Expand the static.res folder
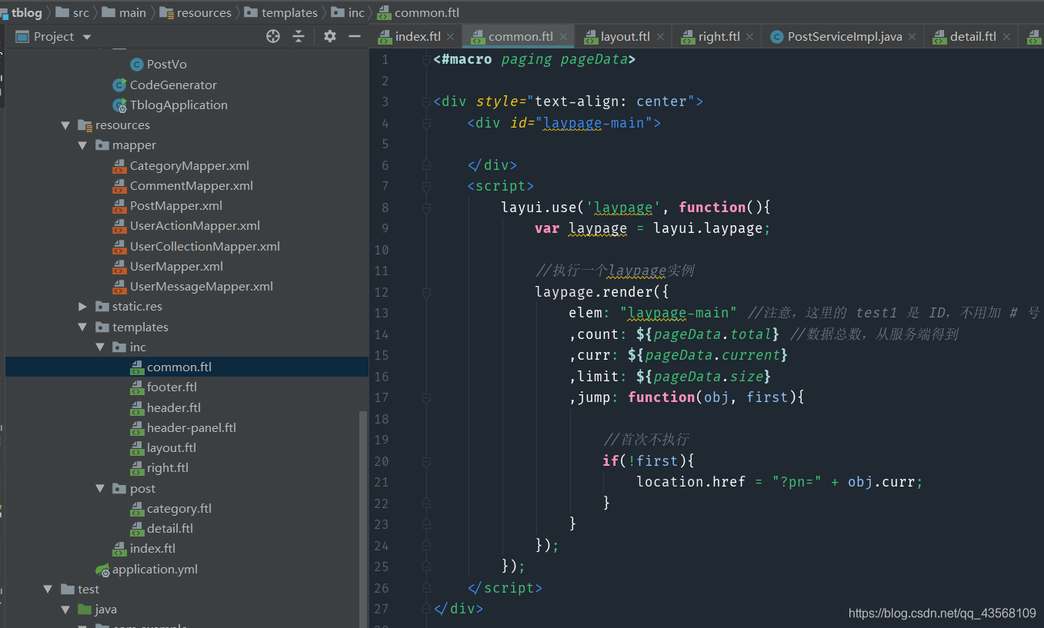1044x628 pixels. point(82,307)
